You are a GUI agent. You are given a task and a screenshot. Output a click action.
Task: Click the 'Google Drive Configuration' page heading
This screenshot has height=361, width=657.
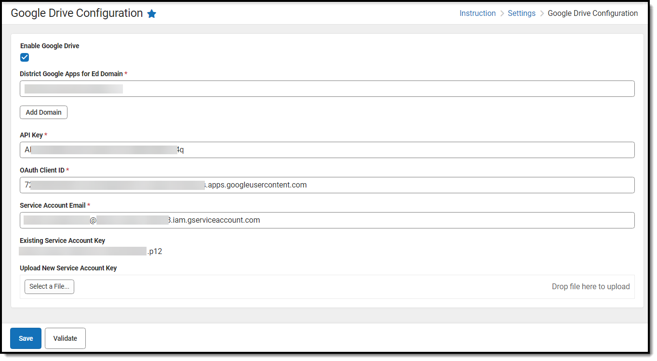[77, 13]
